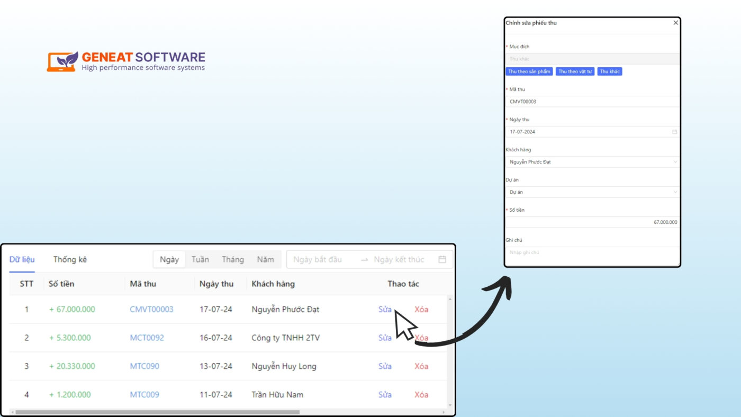The image size is (741, 417).
Task: Click Sửa for Nguyễn Phước Đạt row
Action: [x=385, y=310]
